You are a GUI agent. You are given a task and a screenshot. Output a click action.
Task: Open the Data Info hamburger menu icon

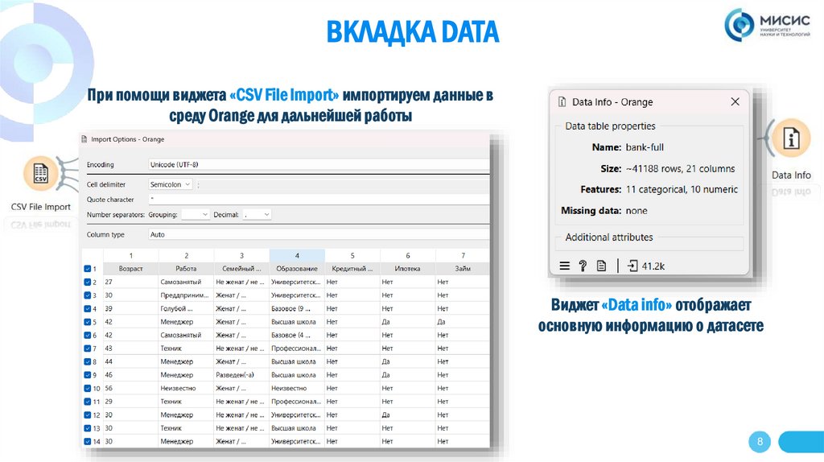[564, 266]
